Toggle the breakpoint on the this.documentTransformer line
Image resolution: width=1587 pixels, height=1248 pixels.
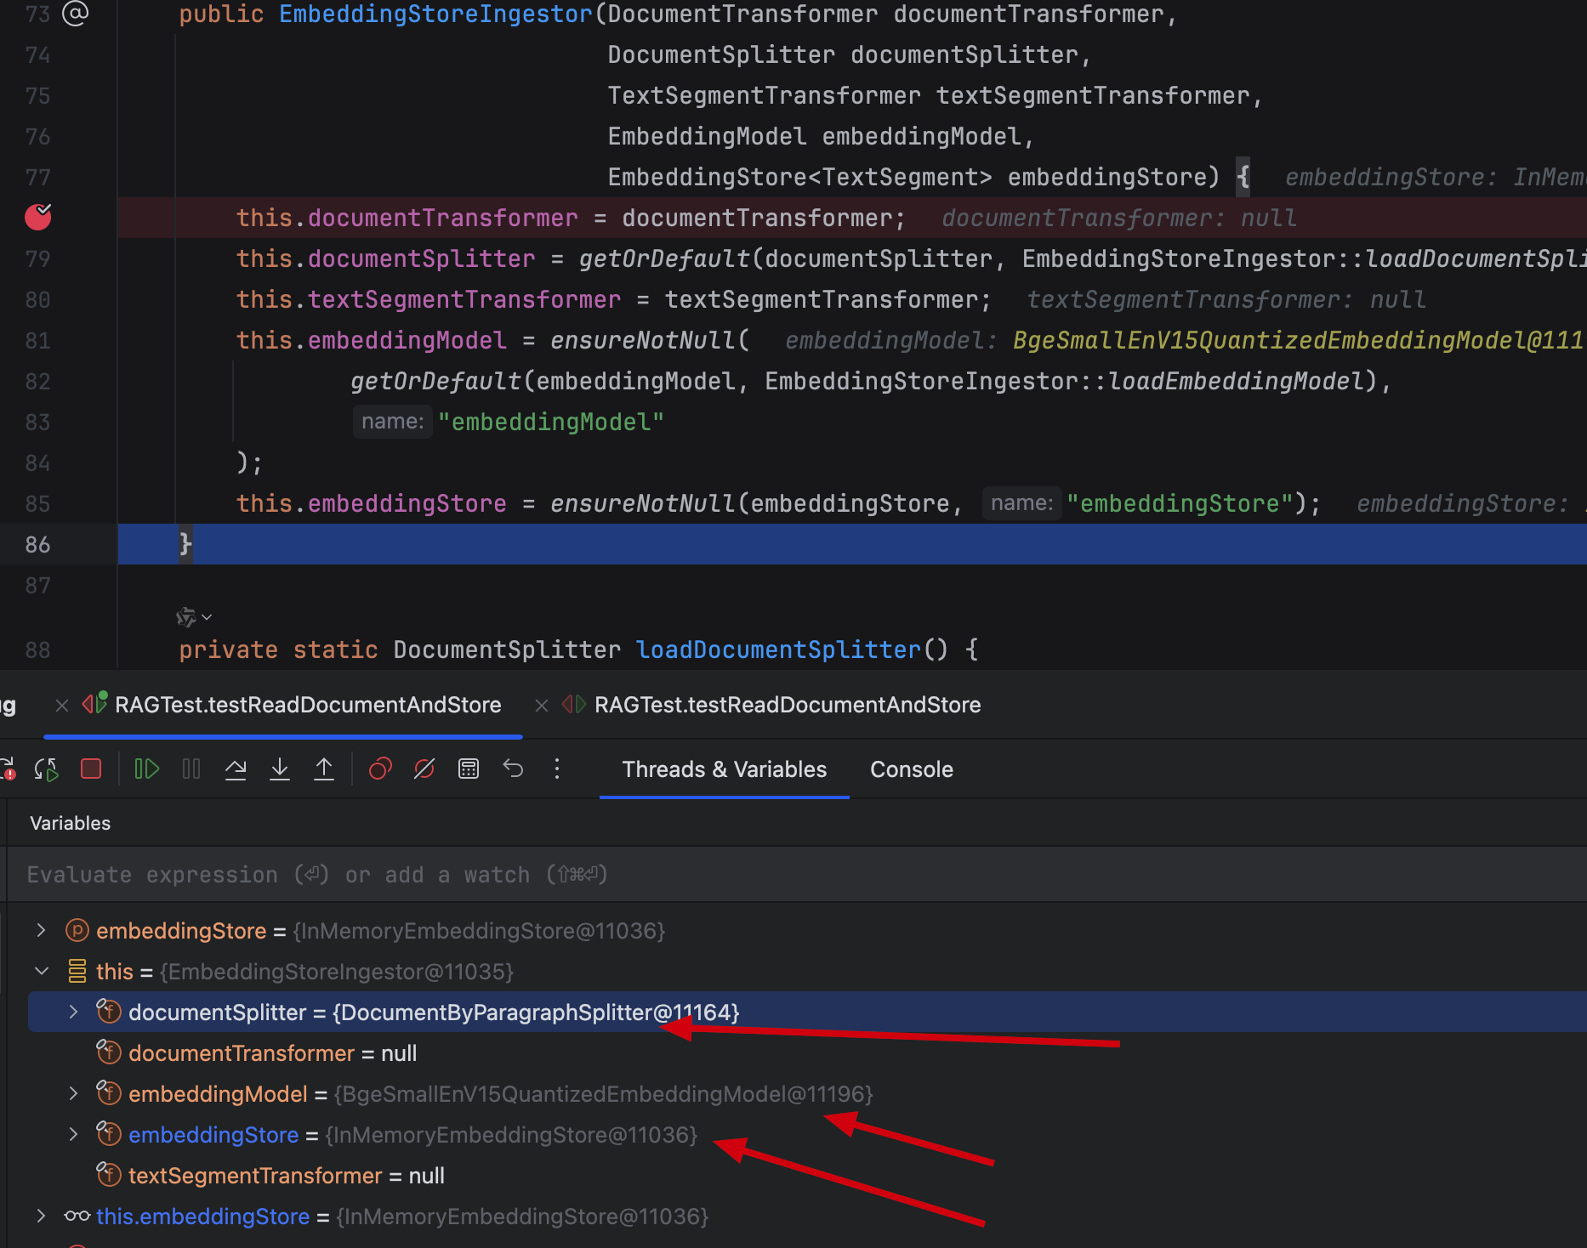coord(38,218)
